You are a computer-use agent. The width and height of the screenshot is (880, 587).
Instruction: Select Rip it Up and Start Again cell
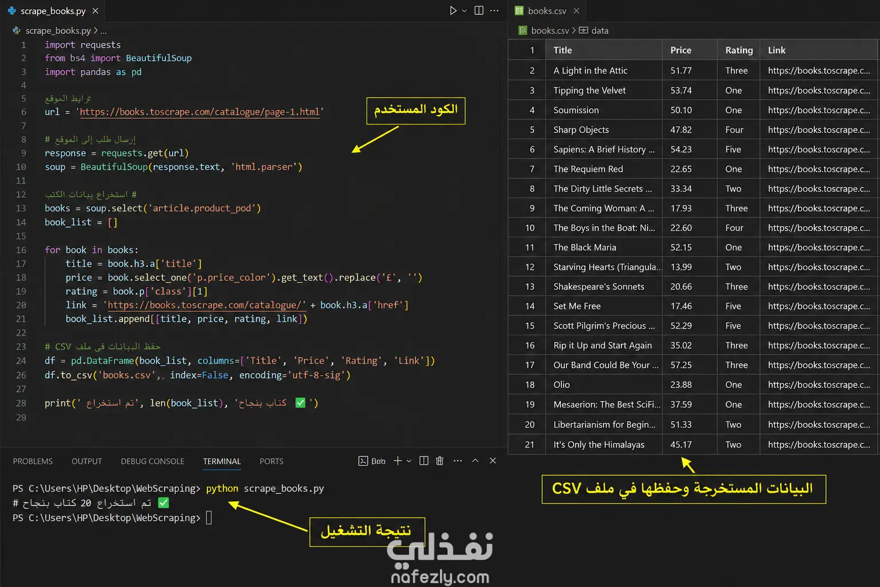coord(604,345)
